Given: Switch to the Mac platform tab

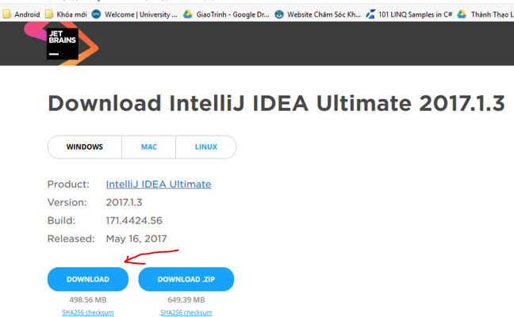Looking at the screenshot, I should (x=148, y=147).
